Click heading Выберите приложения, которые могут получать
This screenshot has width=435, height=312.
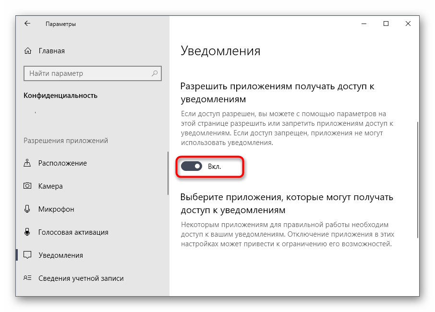(287, 204)
